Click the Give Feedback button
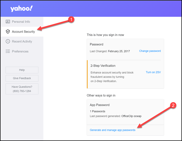The width and height of the screenshot is (182, 141). coord(22,78)
